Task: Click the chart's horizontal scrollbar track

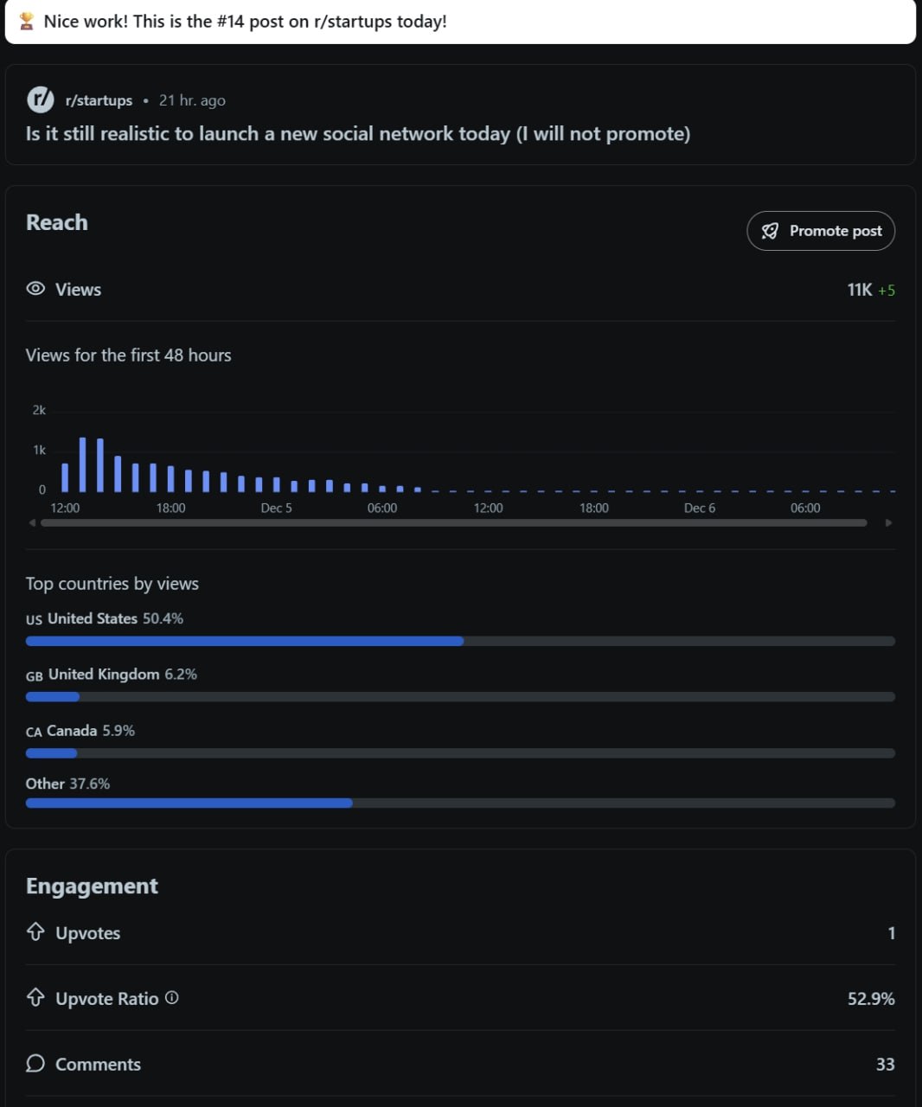Action: click(x=453, y=522)
